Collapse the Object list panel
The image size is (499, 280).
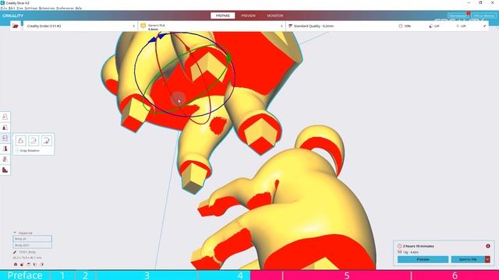[x=15, y=233]
